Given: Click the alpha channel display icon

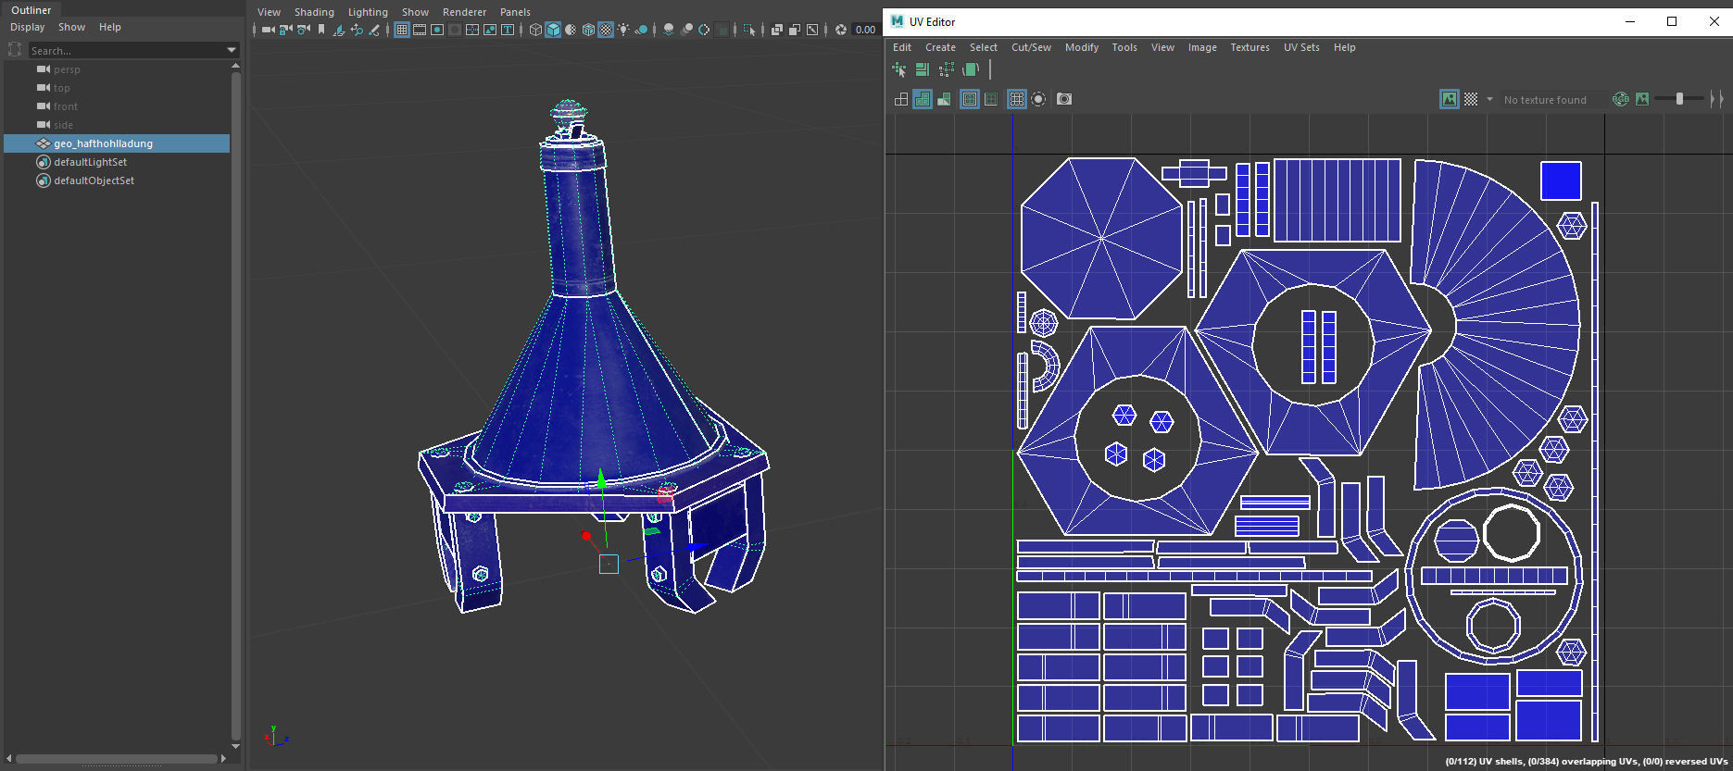Looking at the screenshot, I should (1642, 99).
